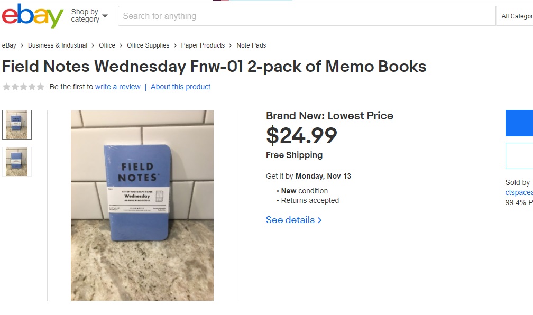The image size is (533, 315).
Task: Select the second product thumbnail
Action: 17,162
